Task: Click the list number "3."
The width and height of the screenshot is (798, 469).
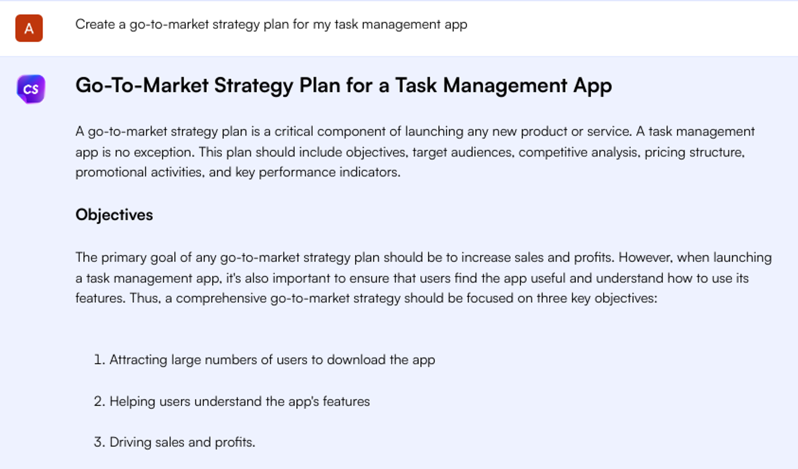Action: point(99,442)
